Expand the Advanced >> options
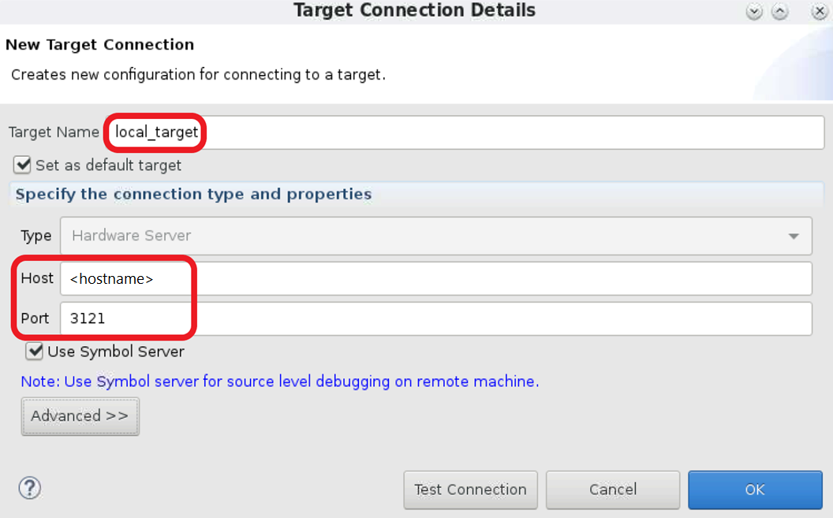The image size is (833, 518). click(x=80, y=416)
